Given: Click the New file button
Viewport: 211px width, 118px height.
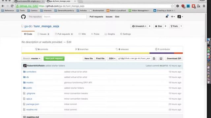Looking at the screenshot, I should [89, 58].
